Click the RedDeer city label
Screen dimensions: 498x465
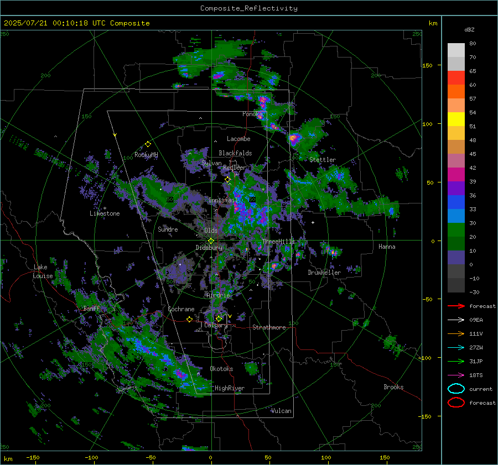coord(235,168)
